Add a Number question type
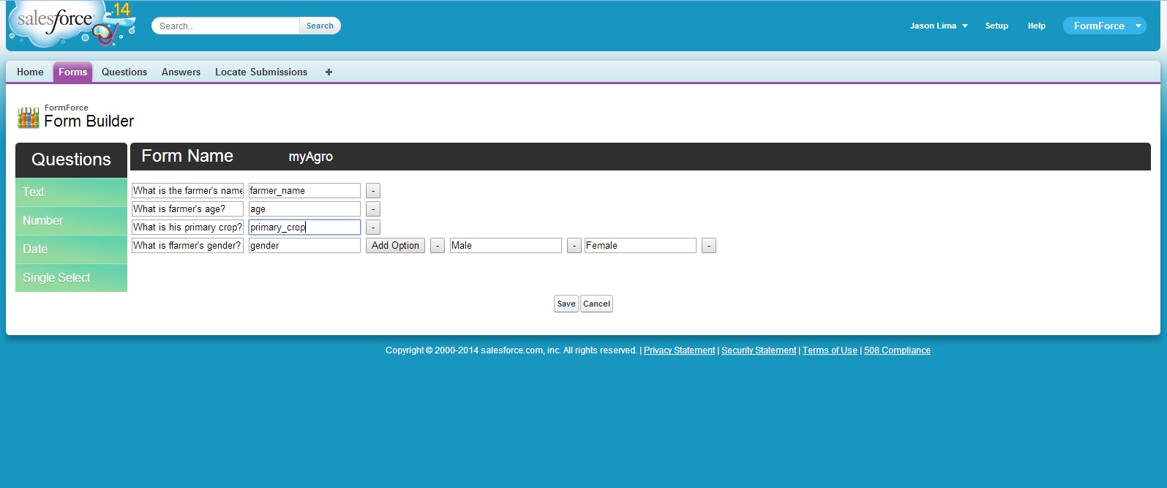 pyautogui.click(x=71, y=221)
